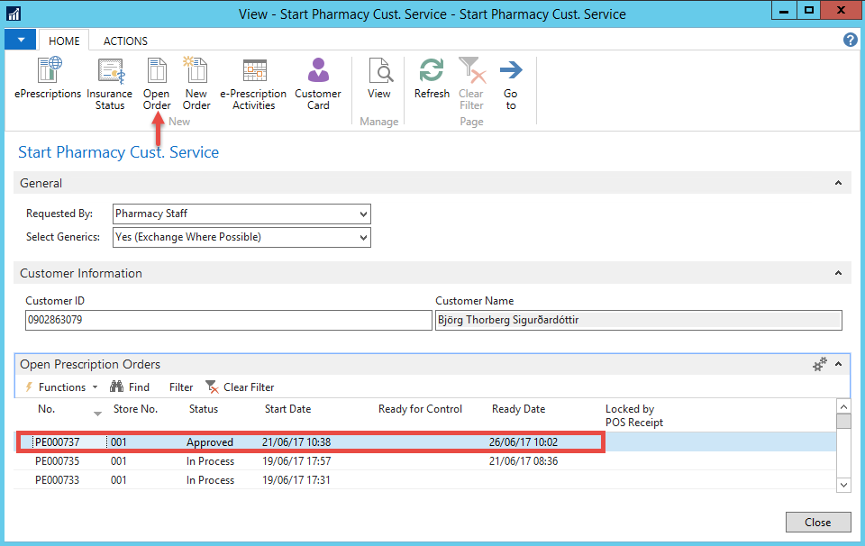Click the Customer ID input field

pyautogui.click(x=229, y=321)
